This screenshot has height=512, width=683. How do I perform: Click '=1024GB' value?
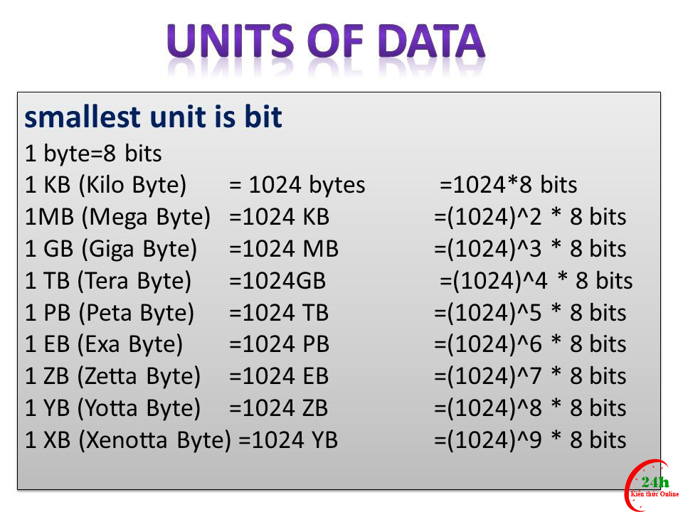277,281
